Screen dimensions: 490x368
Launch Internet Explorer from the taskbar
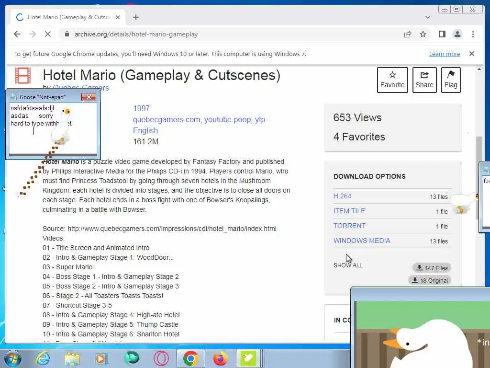click(x=43, y=358)
